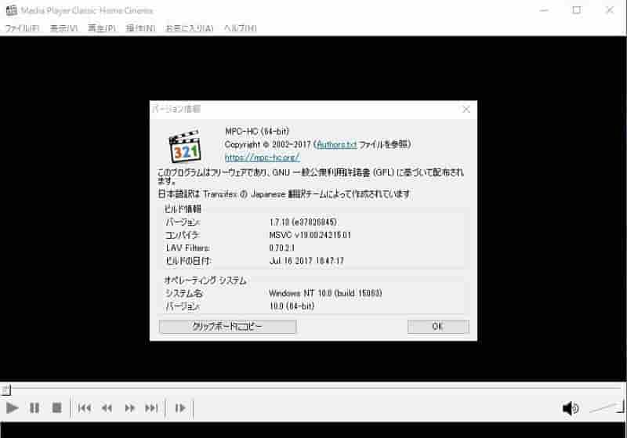Viewport: 627px width, 438px height.
Task: Stop playback with the square button
Action: pyautogui.click(x=56, y=407)
